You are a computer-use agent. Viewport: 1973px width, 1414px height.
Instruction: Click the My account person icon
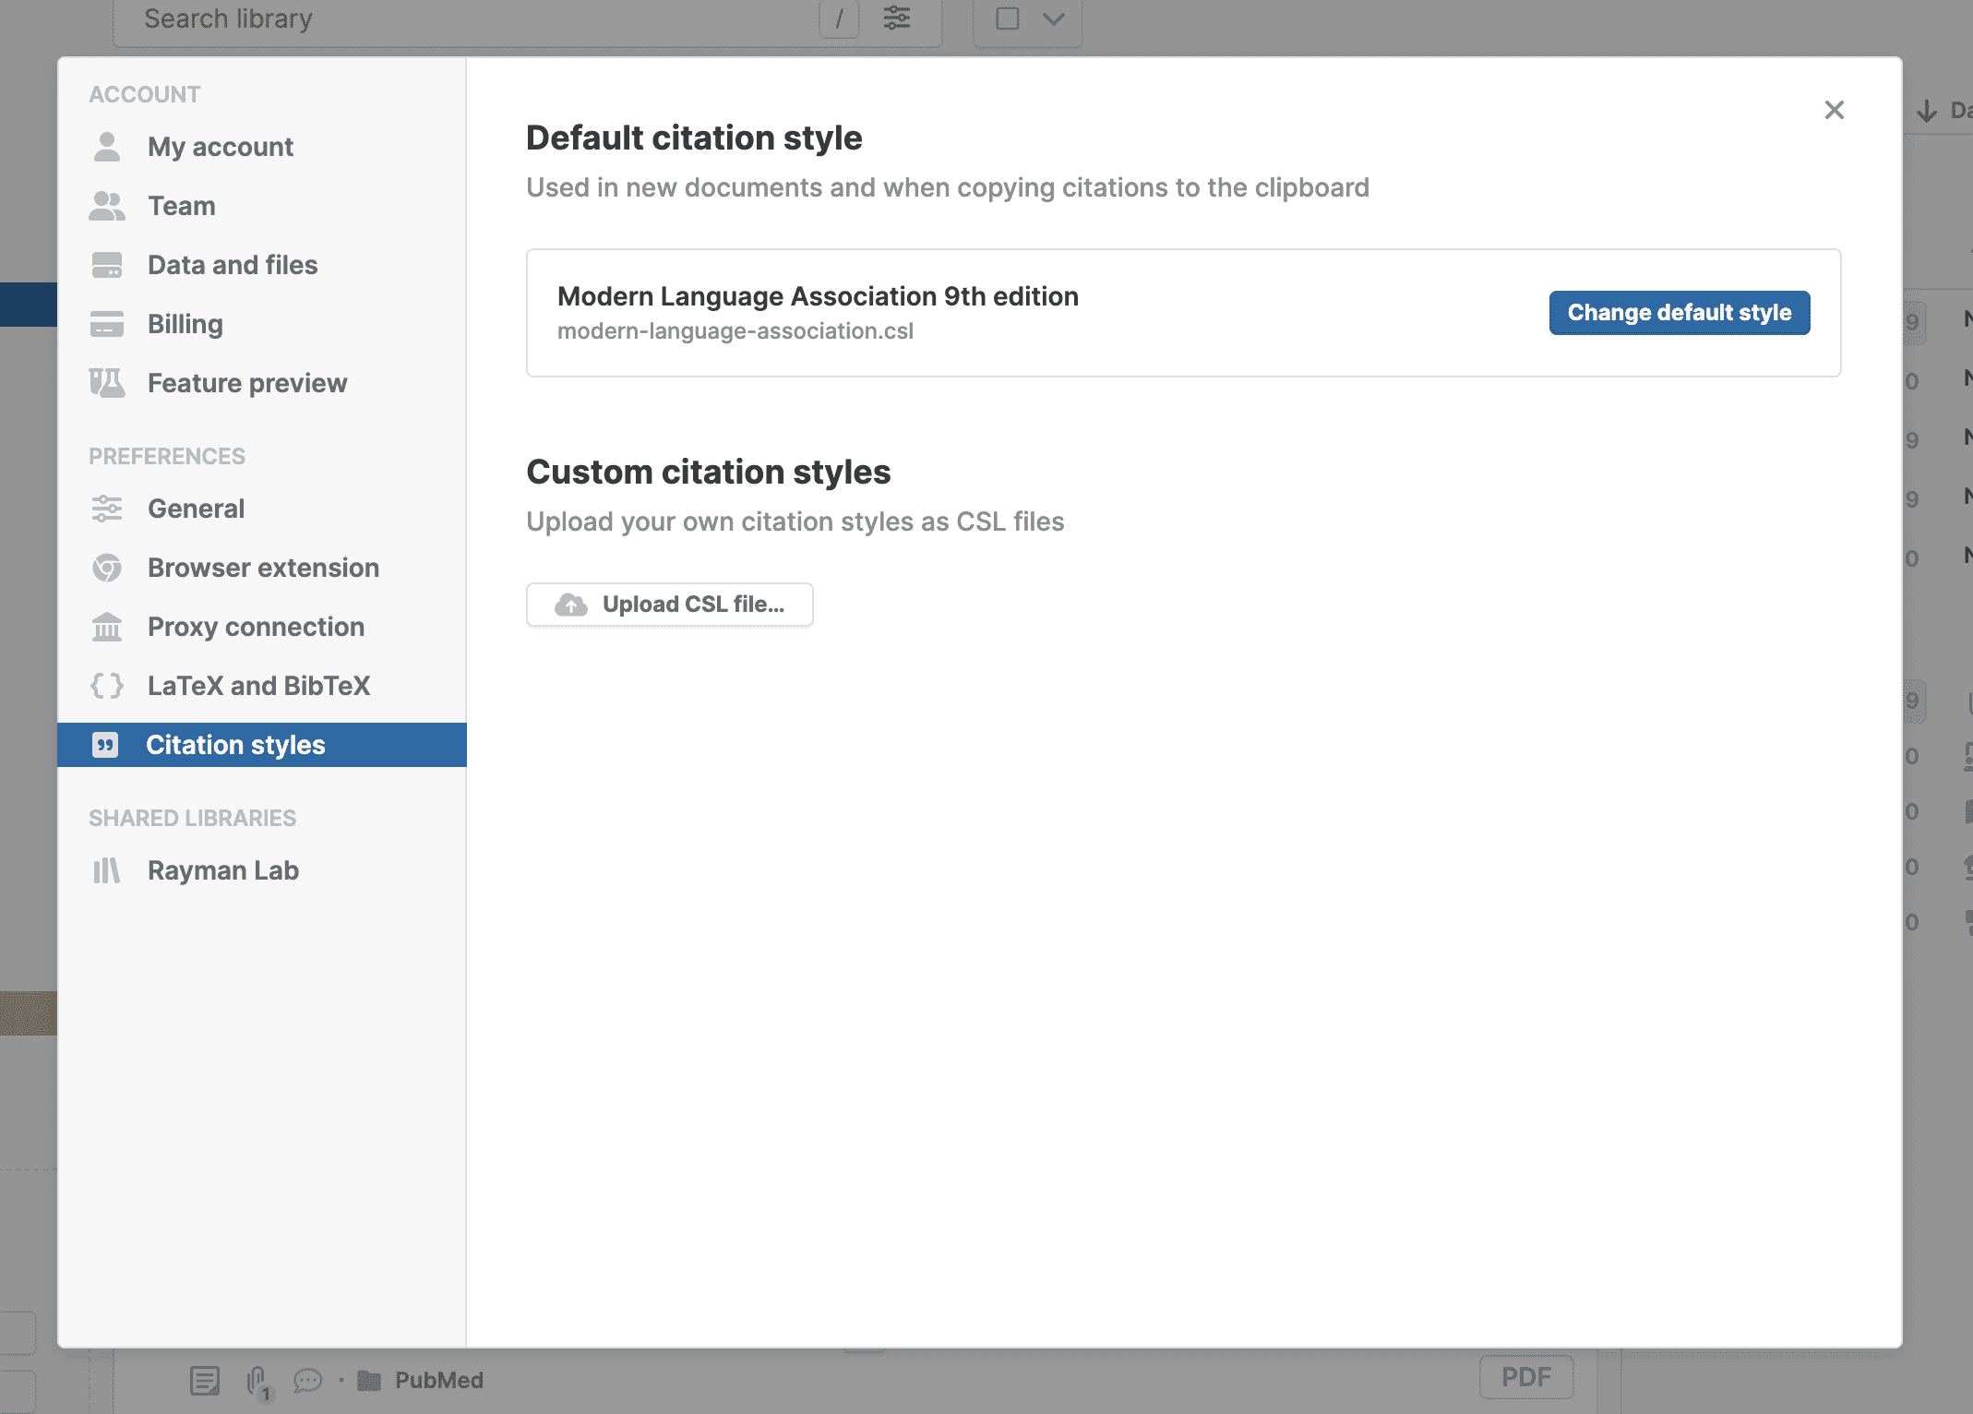pyautogui.click(x=107, y=147)
